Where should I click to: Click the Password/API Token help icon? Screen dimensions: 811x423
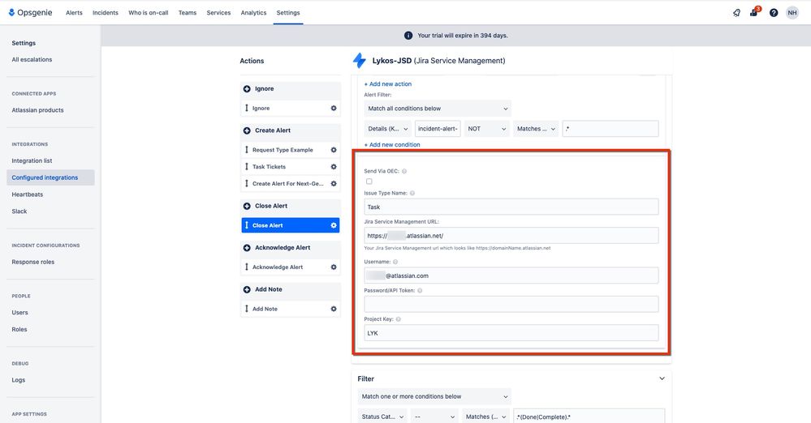click(x=420, y=290)
